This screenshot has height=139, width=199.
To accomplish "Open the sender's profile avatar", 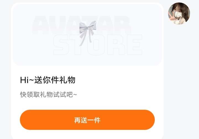I will (x=179, y=14).
